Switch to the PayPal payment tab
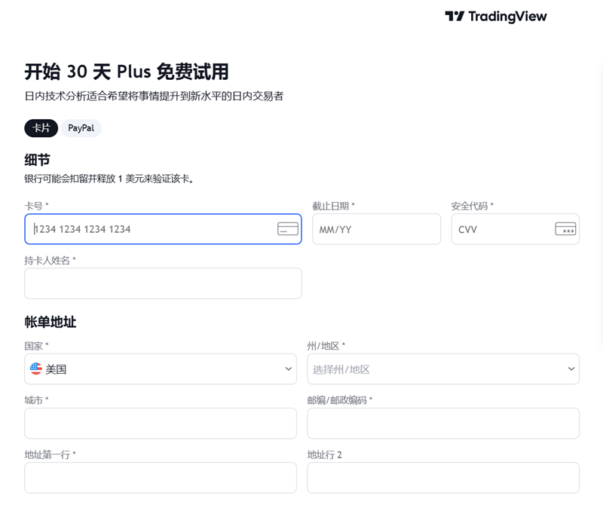This screenshot has height=514, width=603. pyautogui.click(x=81, y=128)
